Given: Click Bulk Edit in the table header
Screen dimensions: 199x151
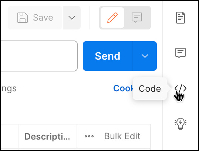Looking at the screenshot, I should 122,136.
